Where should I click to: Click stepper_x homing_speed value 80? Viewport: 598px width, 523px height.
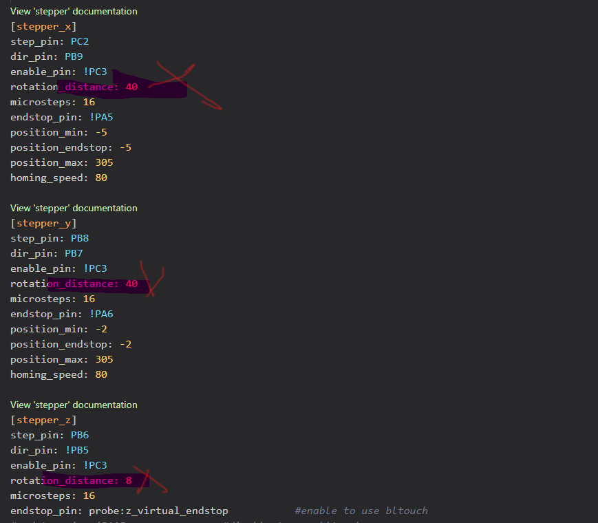[101, 178]
